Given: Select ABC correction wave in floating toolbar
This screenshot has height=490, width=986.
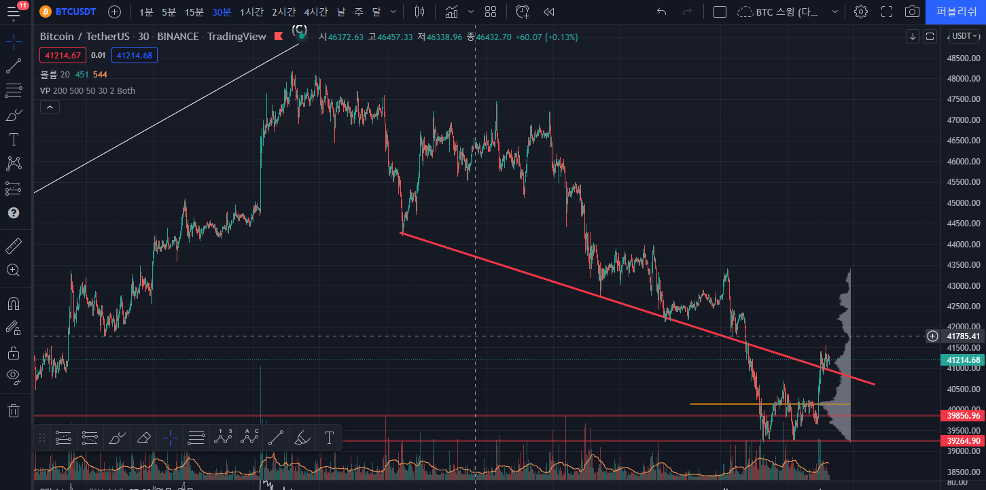Looking at the screenshot, I should 249,438.
